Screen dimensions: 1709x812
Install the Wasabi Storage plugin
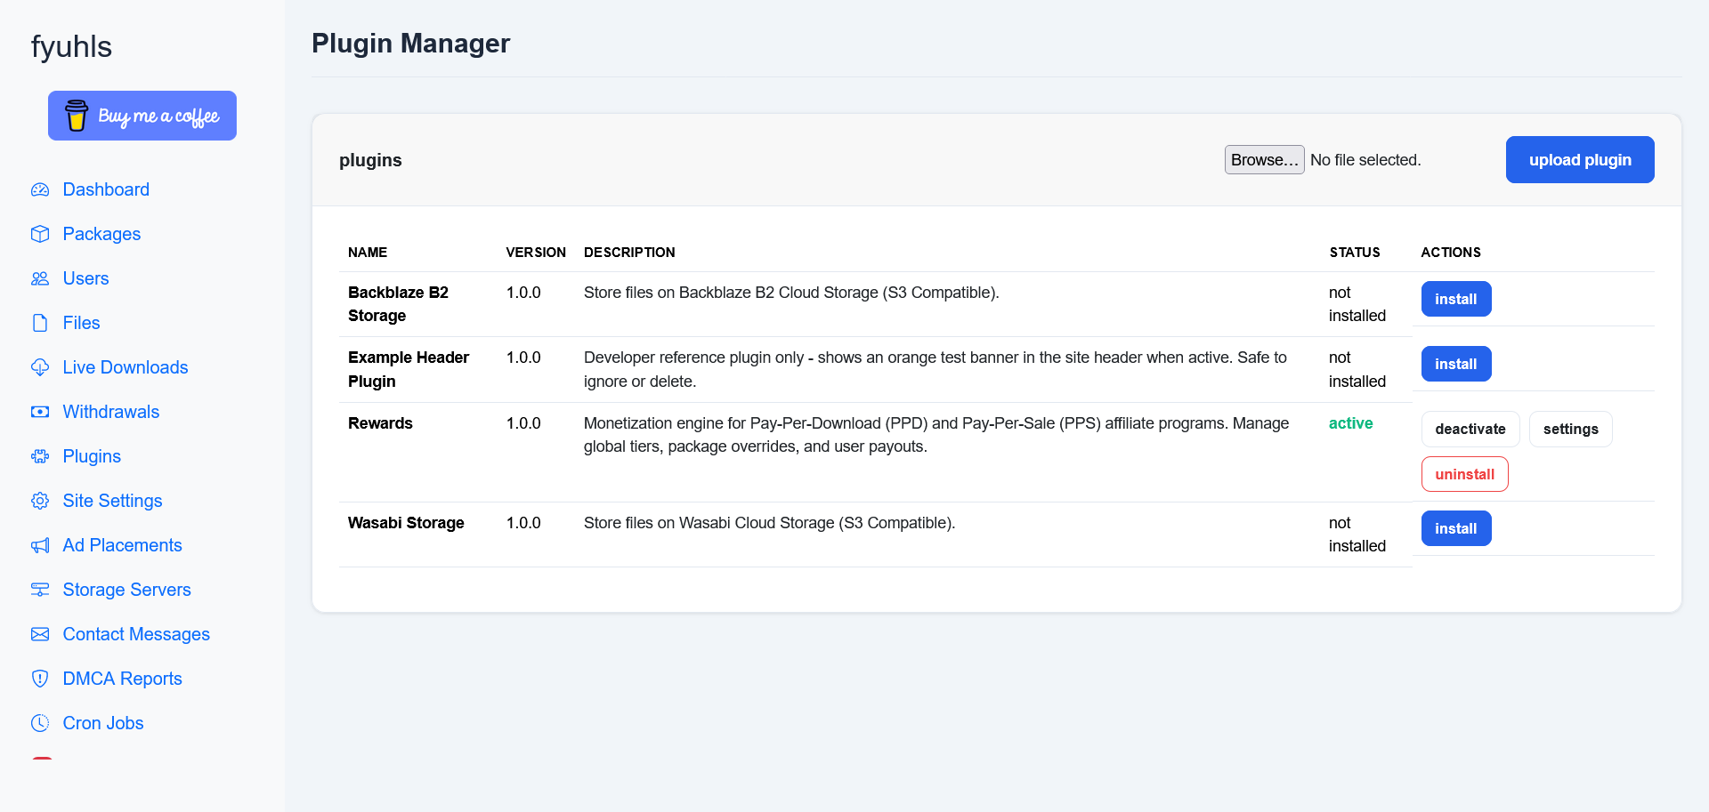pos(1455,528)
